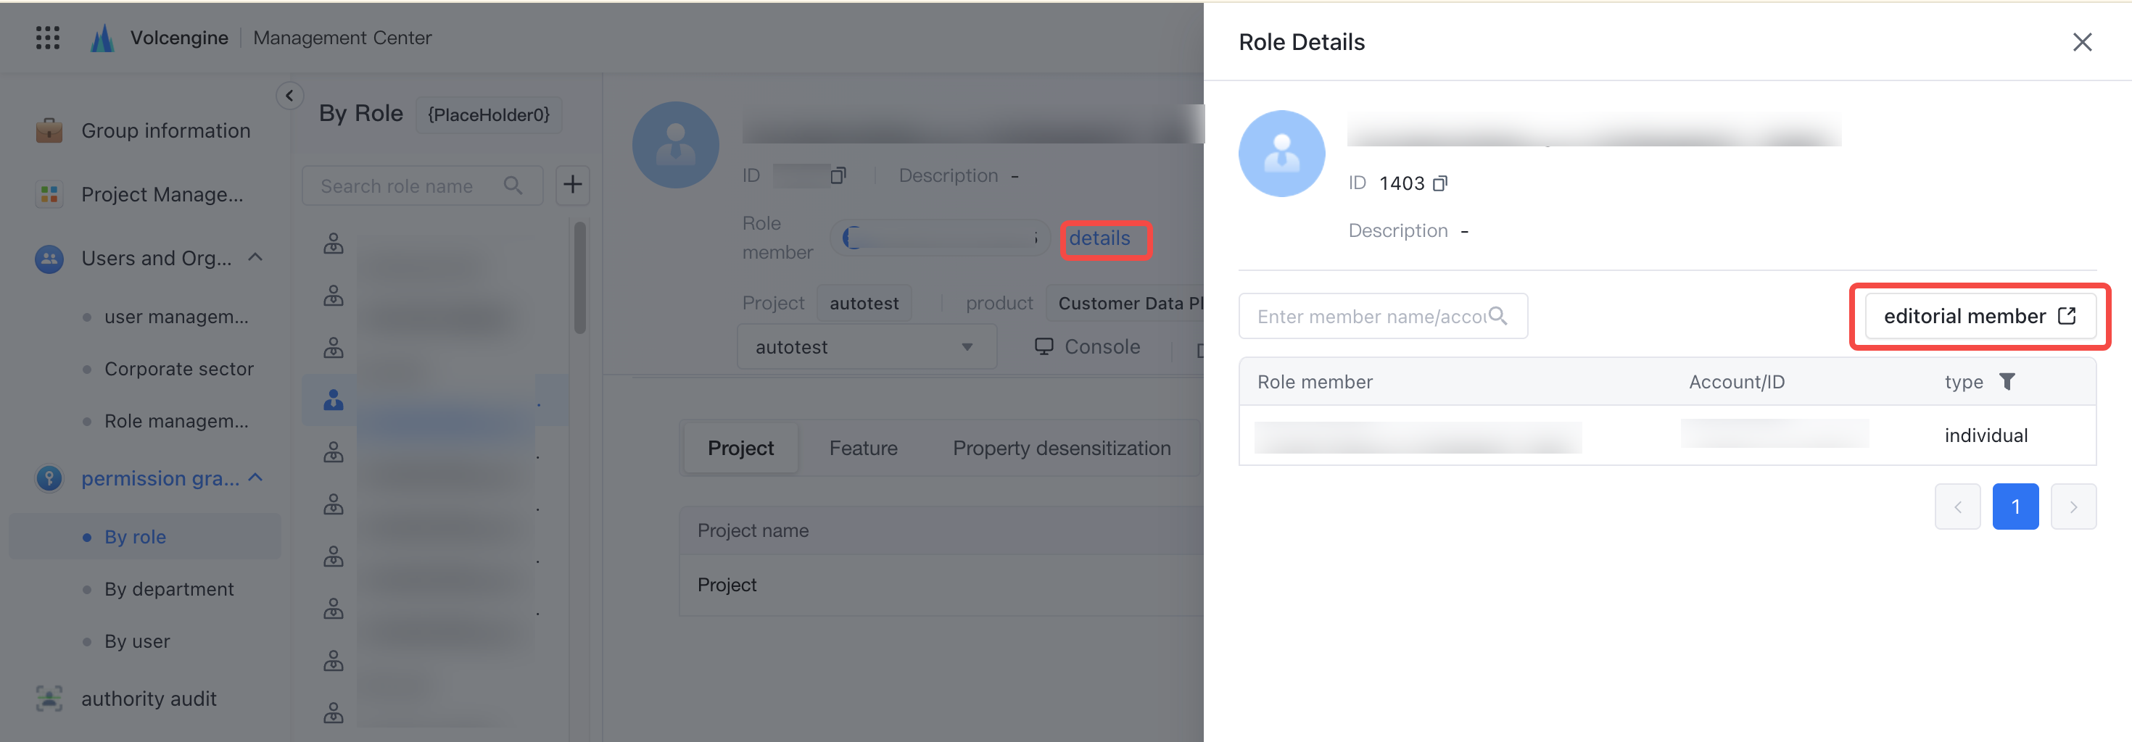Click the Volcengine logo
Screen dimensions: 2132x742
pyautogui.click(x=103, y=38)
